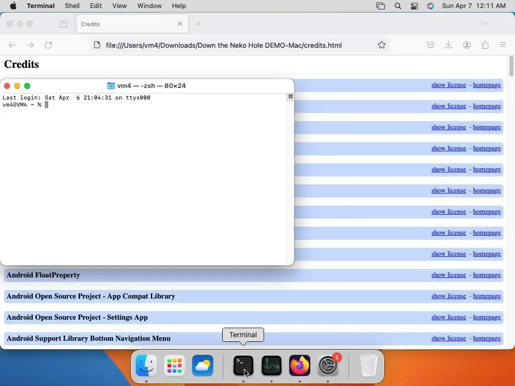The image size is (515, 386).
Task: Open the Edit menu
Action: click(x=96, y=6)
